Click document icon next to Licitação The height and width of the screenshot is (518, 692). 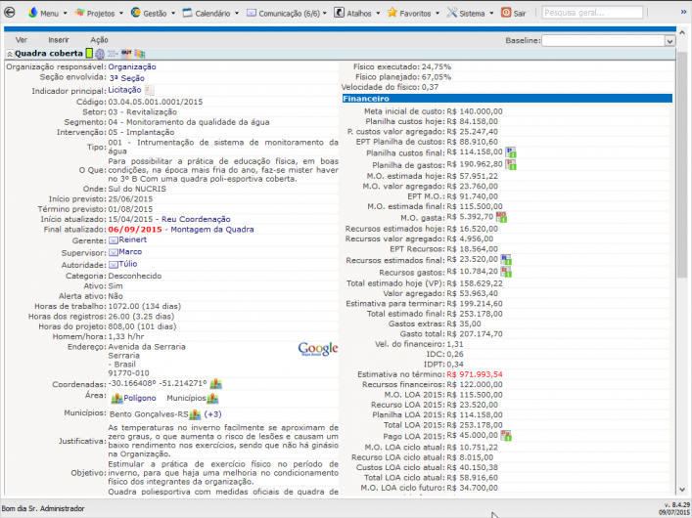[x=150, y=90]
